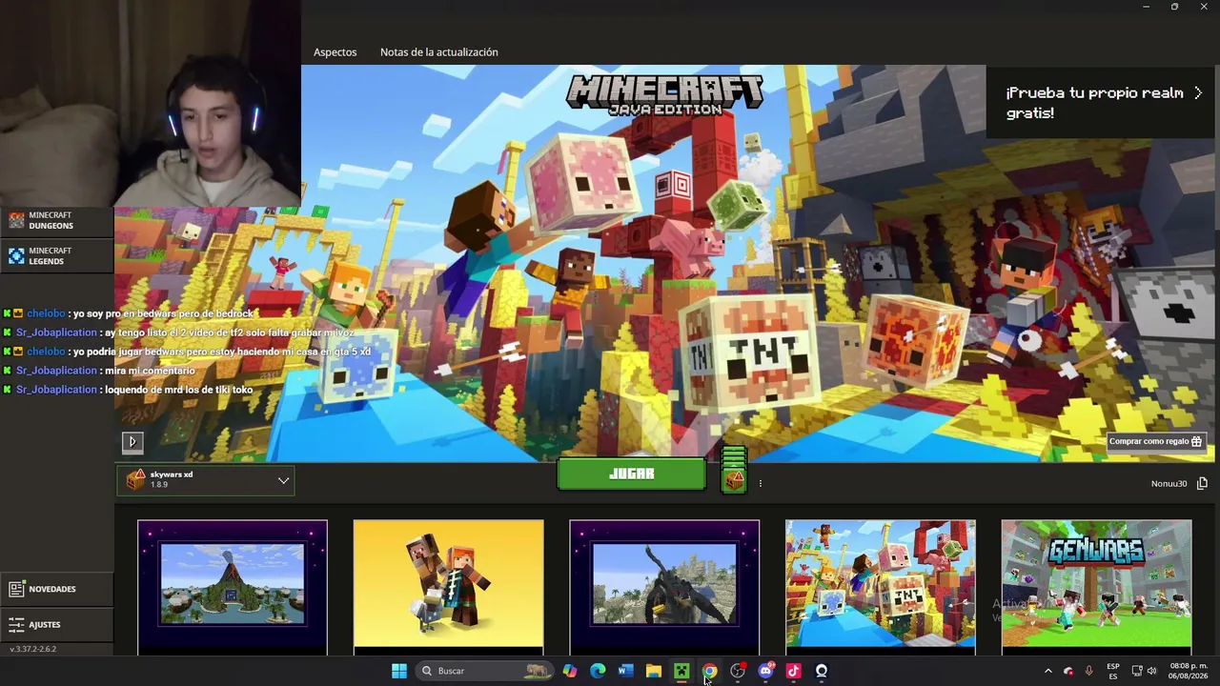
Task: Click the launcher version text v.3.37.2-2.6.2
Action: [33, 649]
